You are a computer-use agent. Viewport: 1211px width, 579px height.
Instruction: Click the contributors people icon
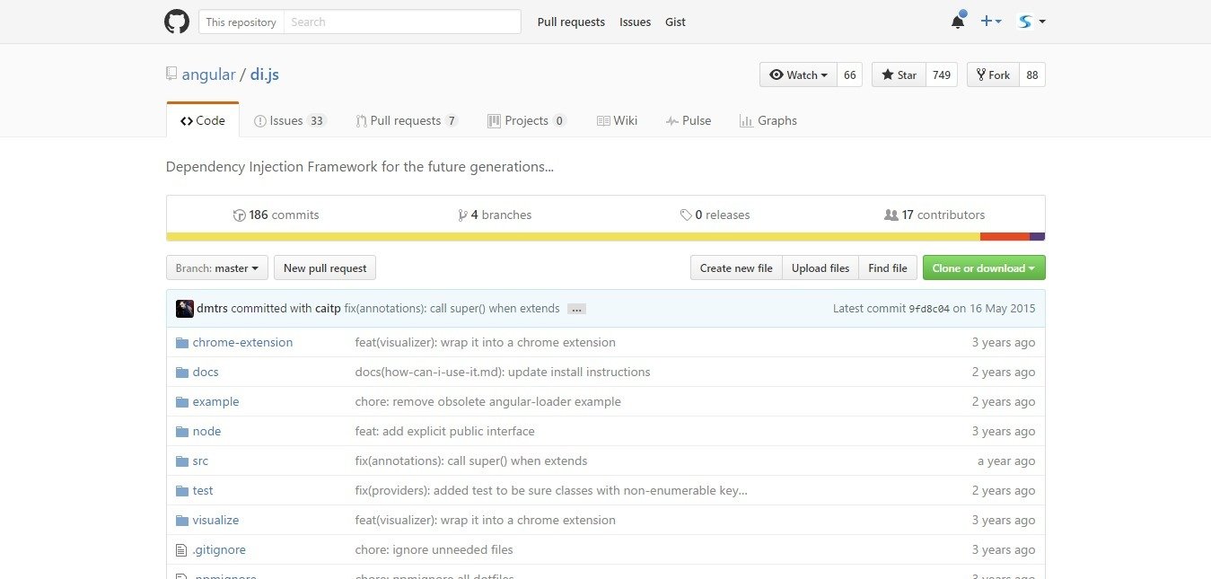tap(891, 215)
